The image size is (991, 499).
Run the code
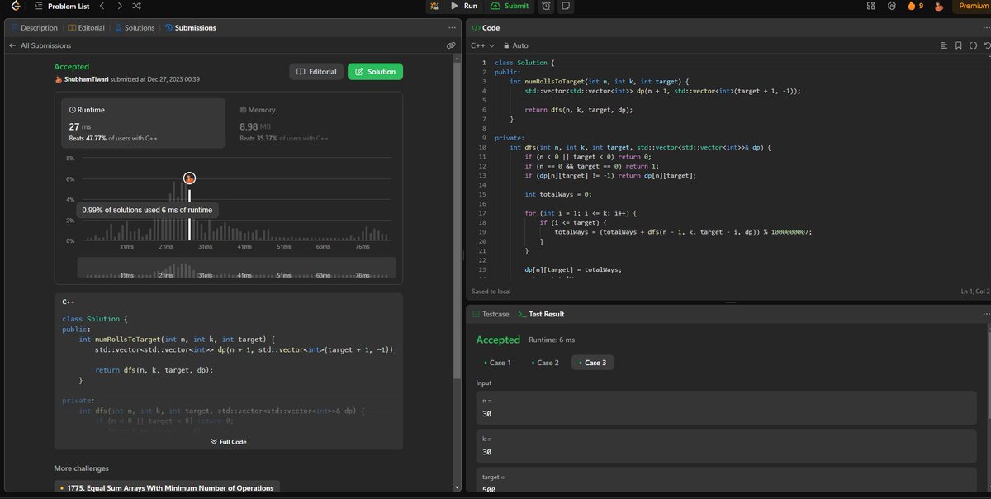tap(464, 6)
